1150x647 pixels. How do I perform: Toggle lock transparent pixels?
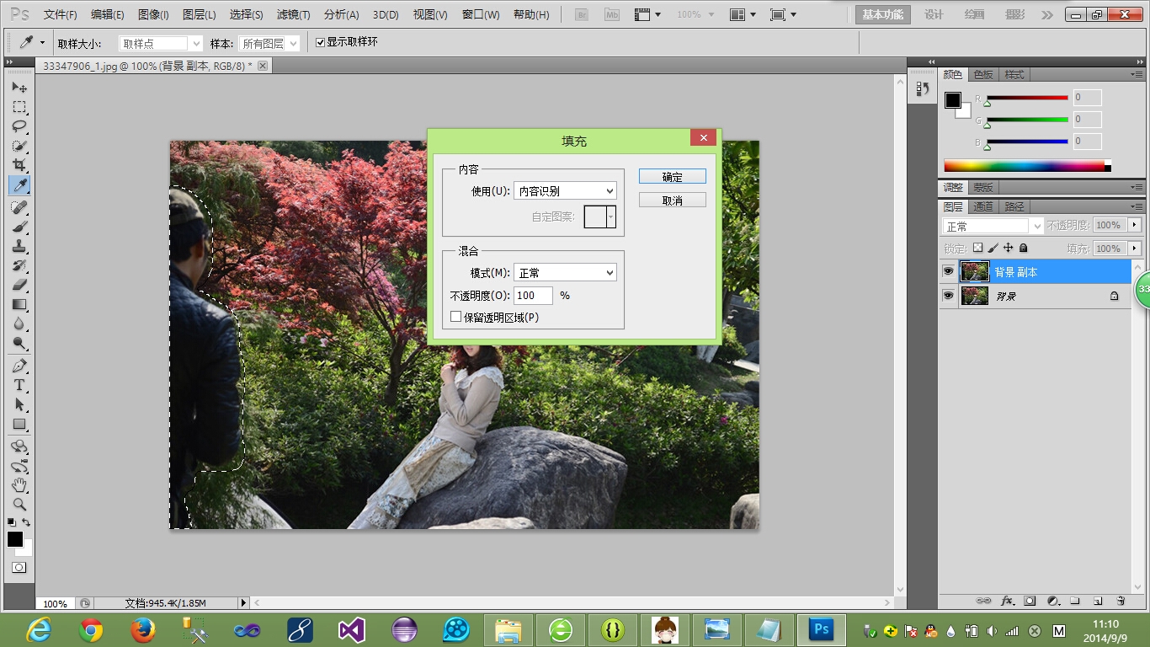coord(977,249)
